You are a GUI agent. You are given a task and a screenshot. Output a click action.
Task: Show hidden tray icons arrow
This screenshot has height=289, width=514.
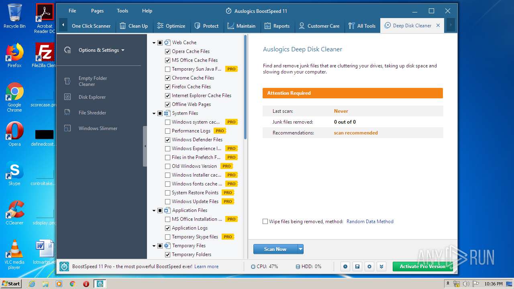coord(448,284)
